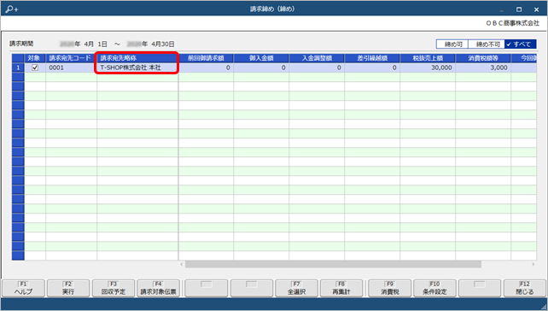Select the 締め不可 filter
Screen dimensions: 548x311
(x=487, y=44)
